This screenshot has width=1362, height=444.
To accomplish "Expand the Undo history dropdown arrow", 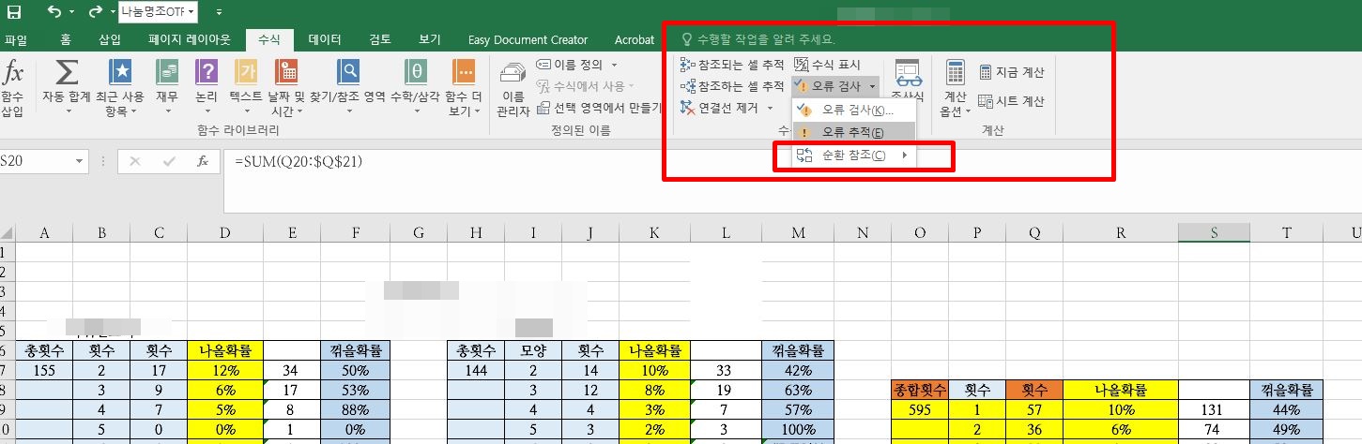I will click(71, 12).
